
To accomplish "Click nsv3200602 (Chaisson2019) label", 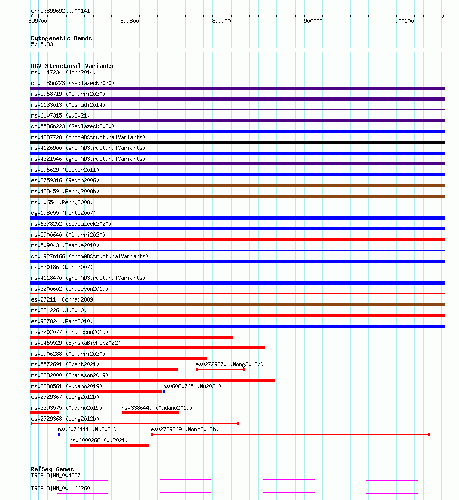I will [70, 289].
